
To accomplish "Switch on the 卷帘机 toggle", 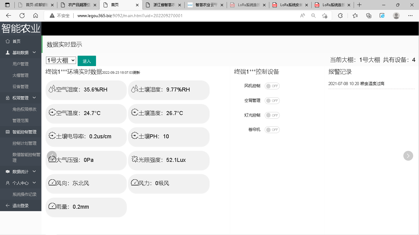I will point(272,130).
